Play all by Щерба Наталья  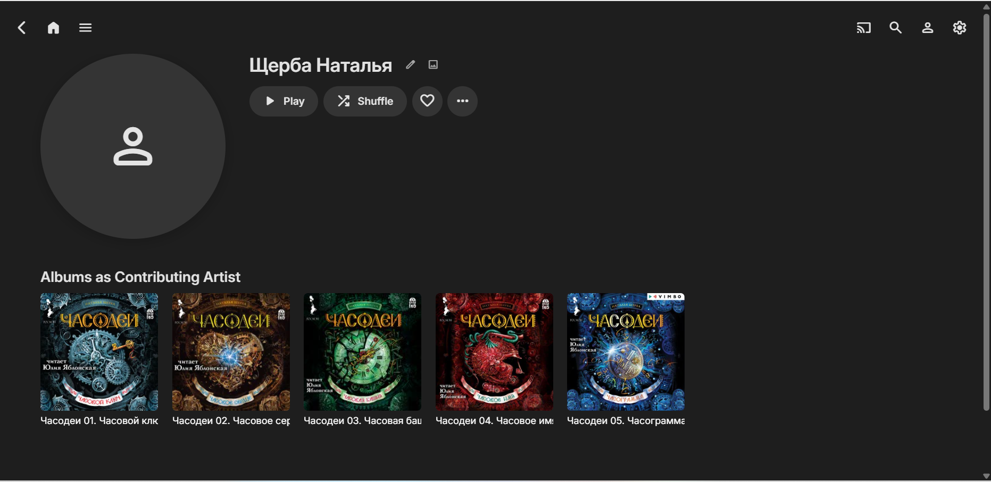(x=284, y=101)
